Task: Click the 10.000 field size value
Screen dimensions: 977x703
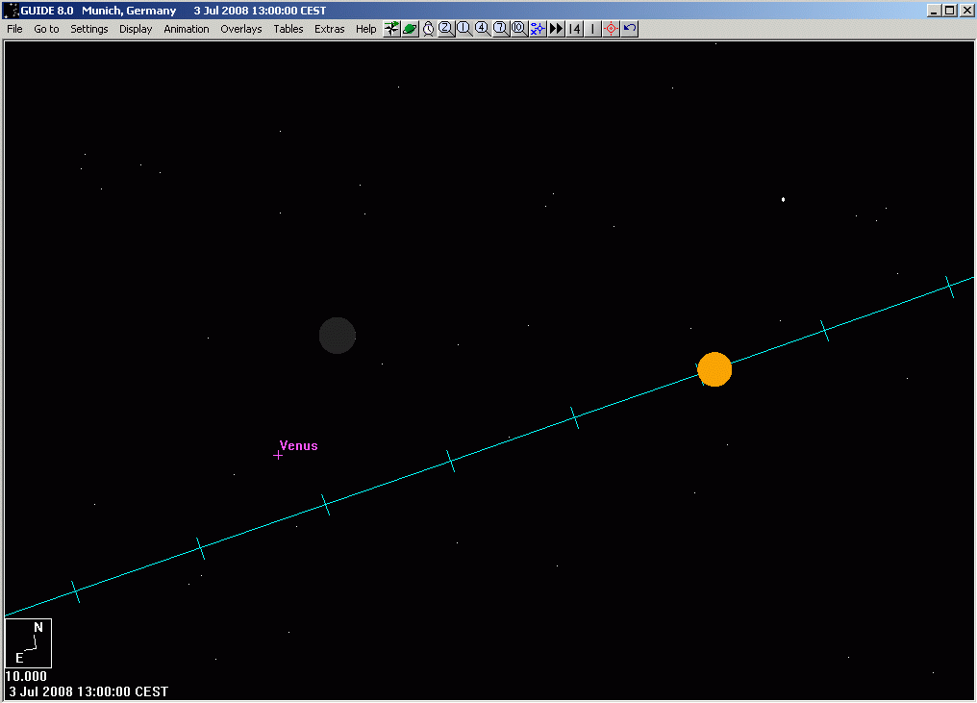Action: pos(26,676)
